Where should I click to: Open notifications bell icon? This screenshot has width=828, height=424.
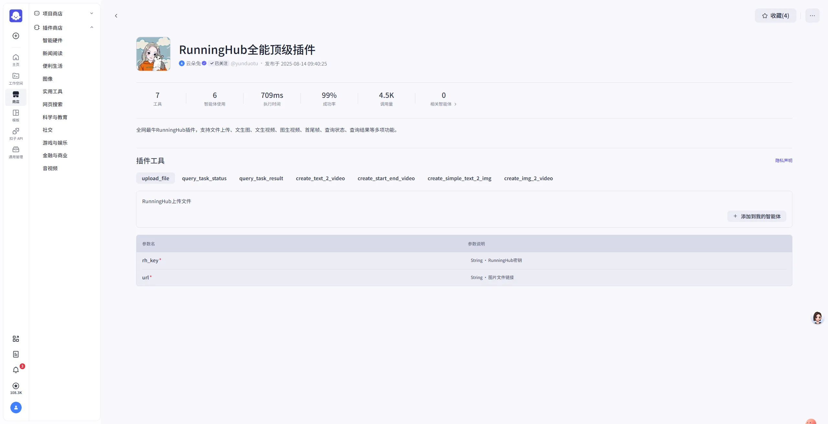click(16, 370)
